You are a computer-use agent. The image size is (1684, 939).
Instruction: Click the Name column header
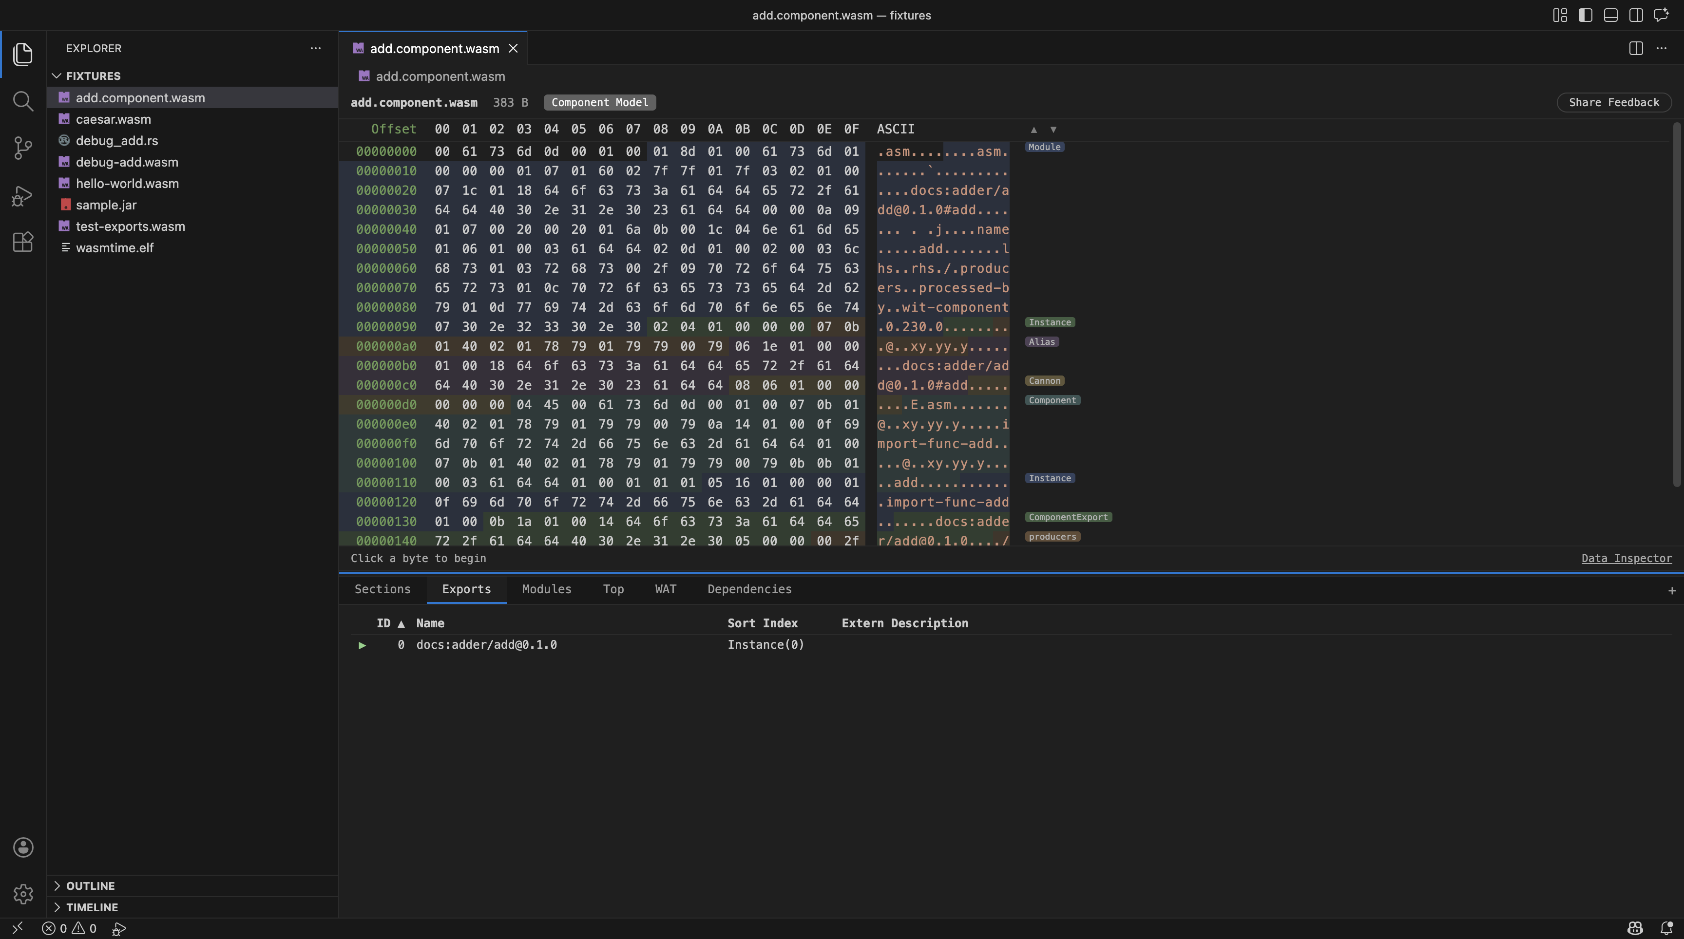(x=430, y=623)
